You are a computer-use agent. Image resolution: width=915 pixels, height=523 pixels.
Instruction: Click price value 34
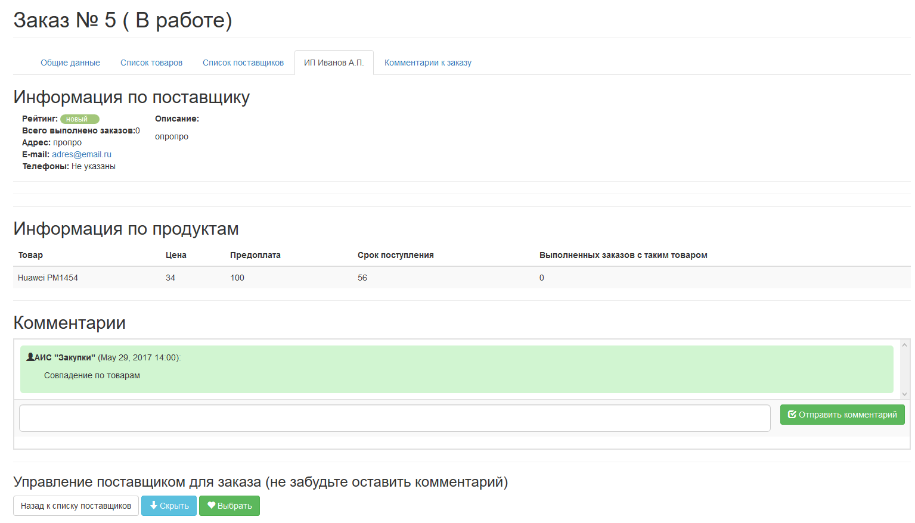pyautogui.click(x=170, y=278)
